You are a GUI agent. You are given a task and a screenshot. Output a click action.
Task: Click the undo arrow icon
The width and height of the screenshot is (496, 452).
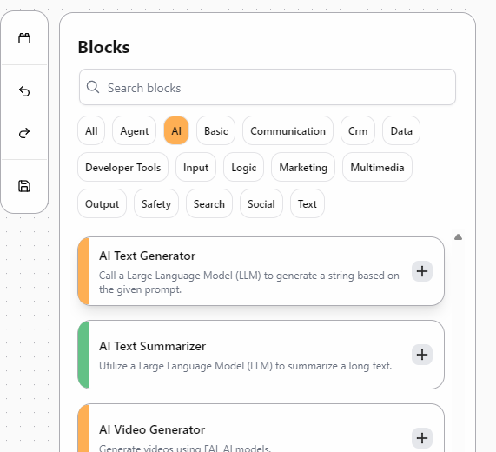coord(24,91)
